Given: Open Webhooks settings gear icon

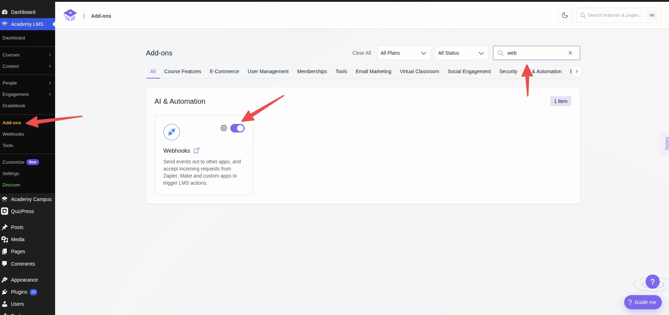Looking at the screenshot, I should (224, 128).
